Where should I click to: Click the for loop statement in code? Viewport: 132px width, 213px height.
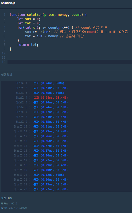(45, 28)
